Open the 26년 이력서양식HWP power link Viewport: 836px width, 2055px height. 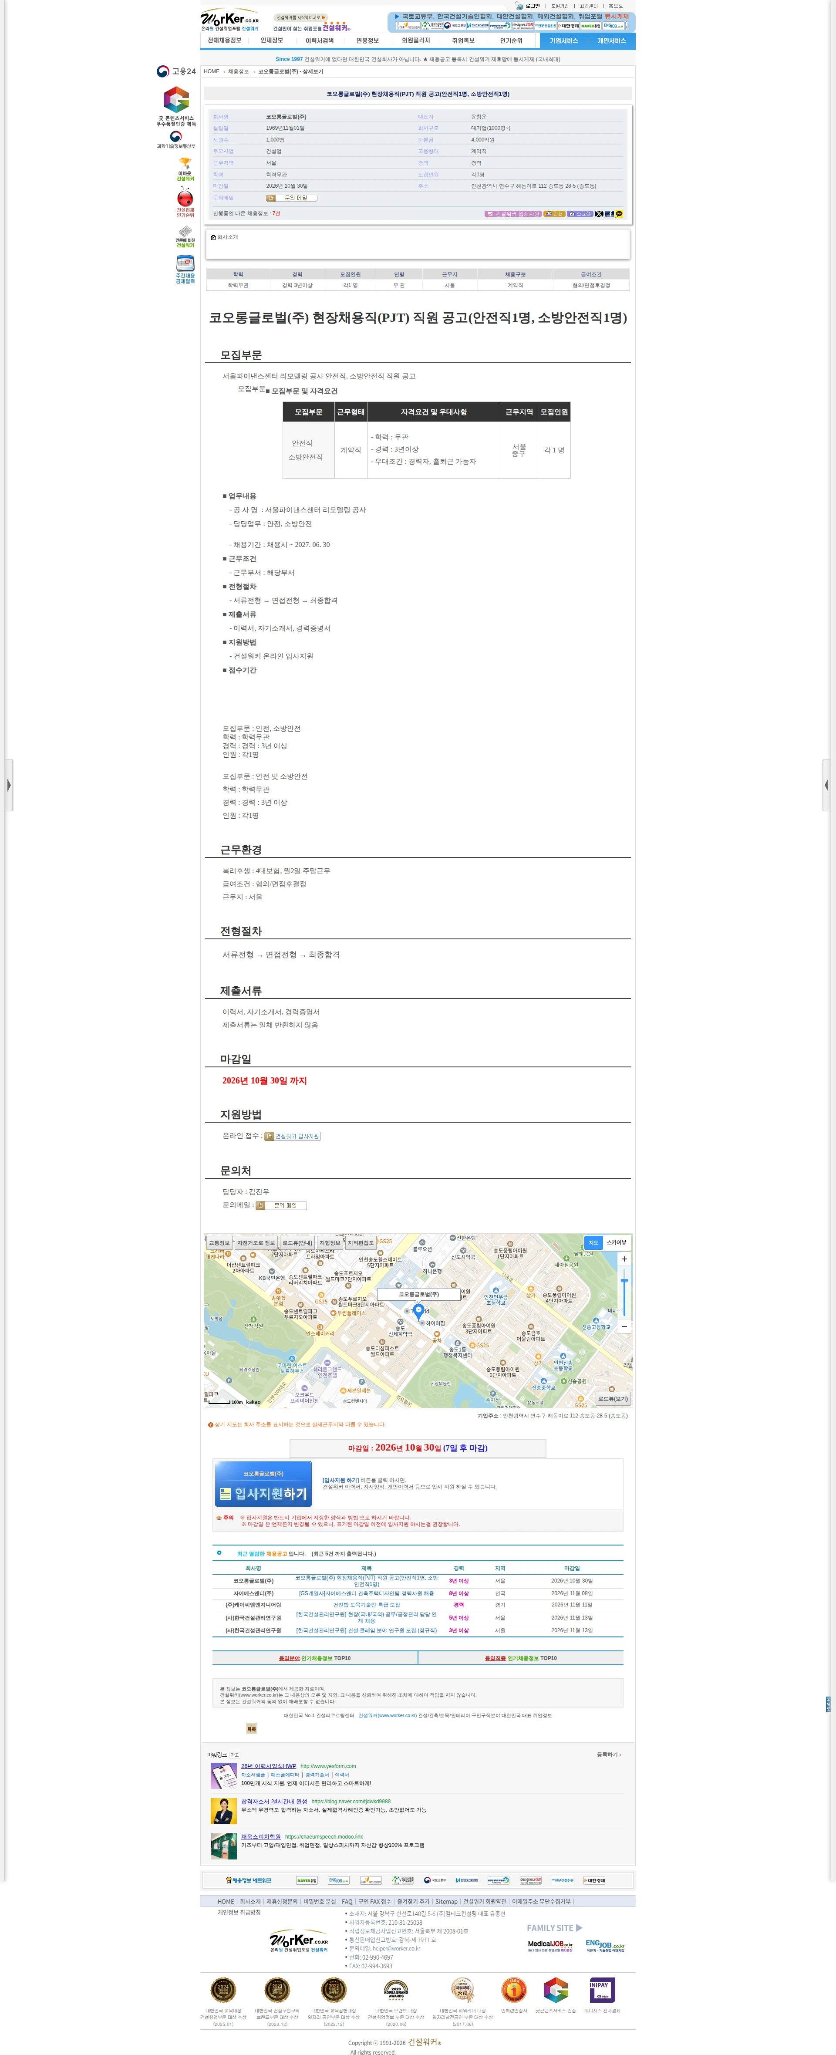(268, 1766)
